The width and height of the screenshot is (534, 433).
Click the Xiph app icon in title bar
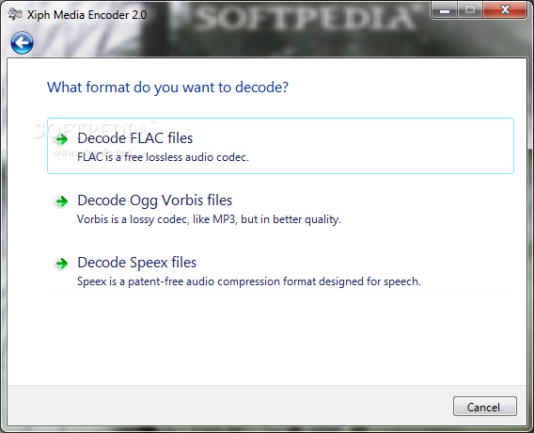coord(15,14)
